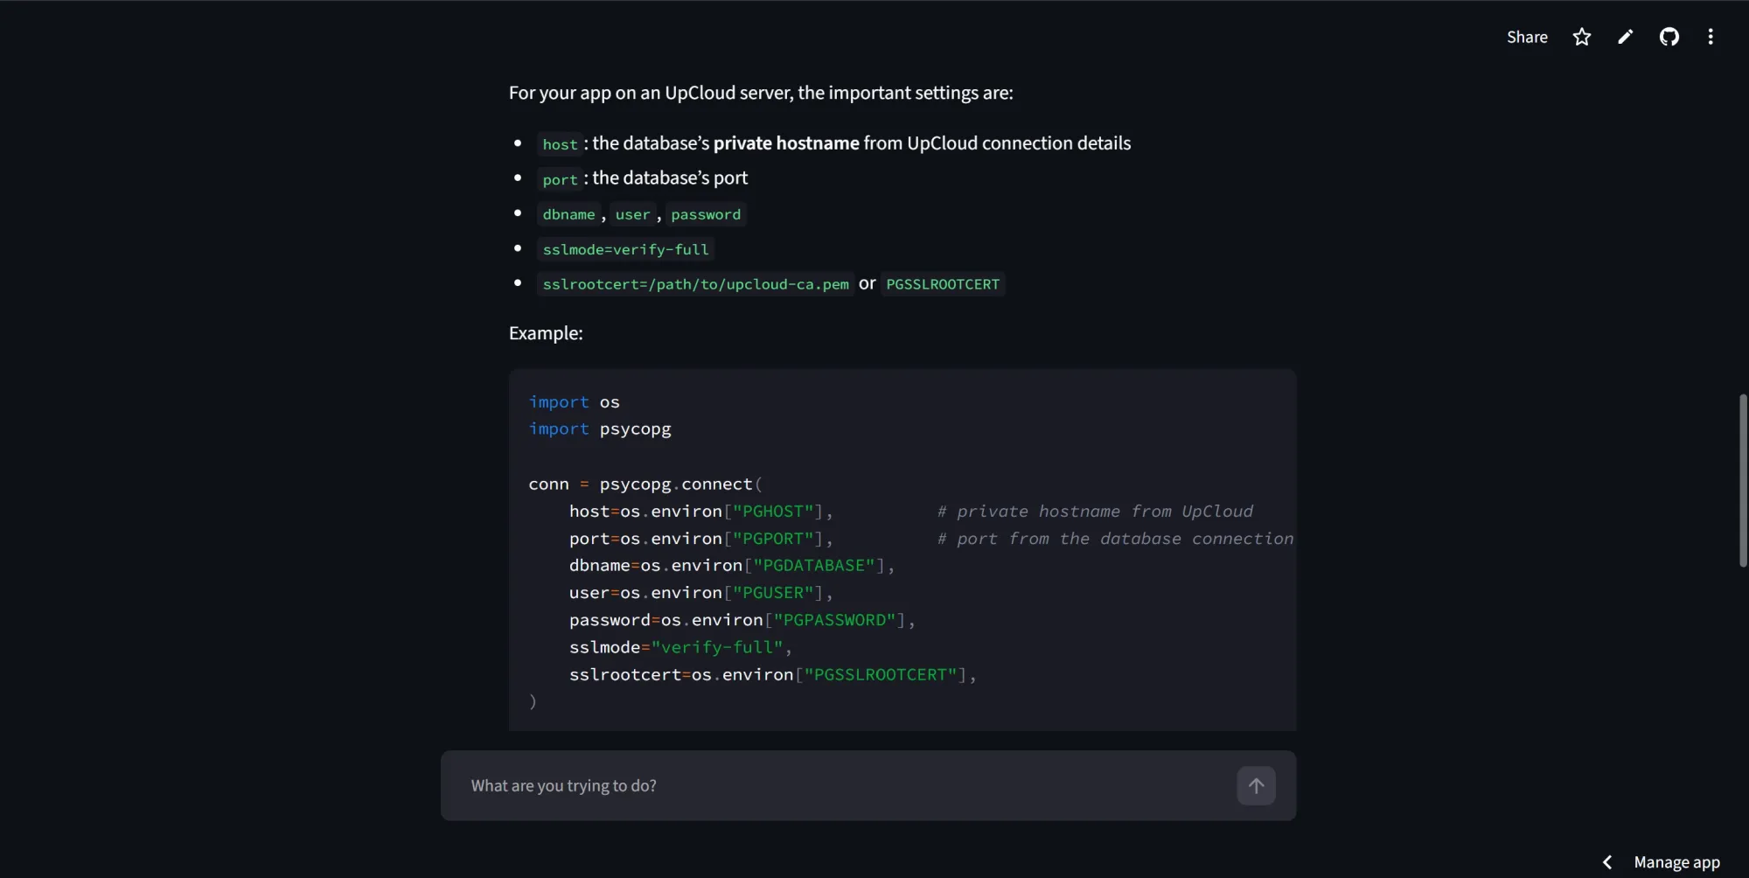Open the Manage app panel
This screenshot has height=878, width=1749.
pyautogui.click(x=1676, y=862)
